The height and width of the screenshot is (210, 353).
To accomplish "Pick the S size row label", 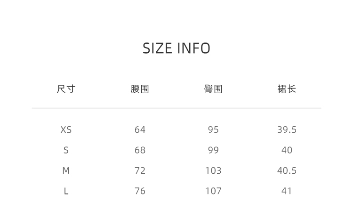I will 66,150.
